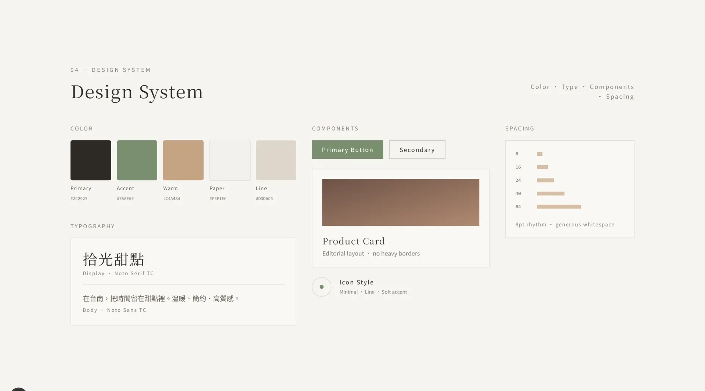Click the Components text in header
705x391 pixels.
pyautogui.click(x=612, y=87)
